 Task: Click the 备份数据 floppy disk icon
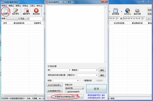(116, 11)
